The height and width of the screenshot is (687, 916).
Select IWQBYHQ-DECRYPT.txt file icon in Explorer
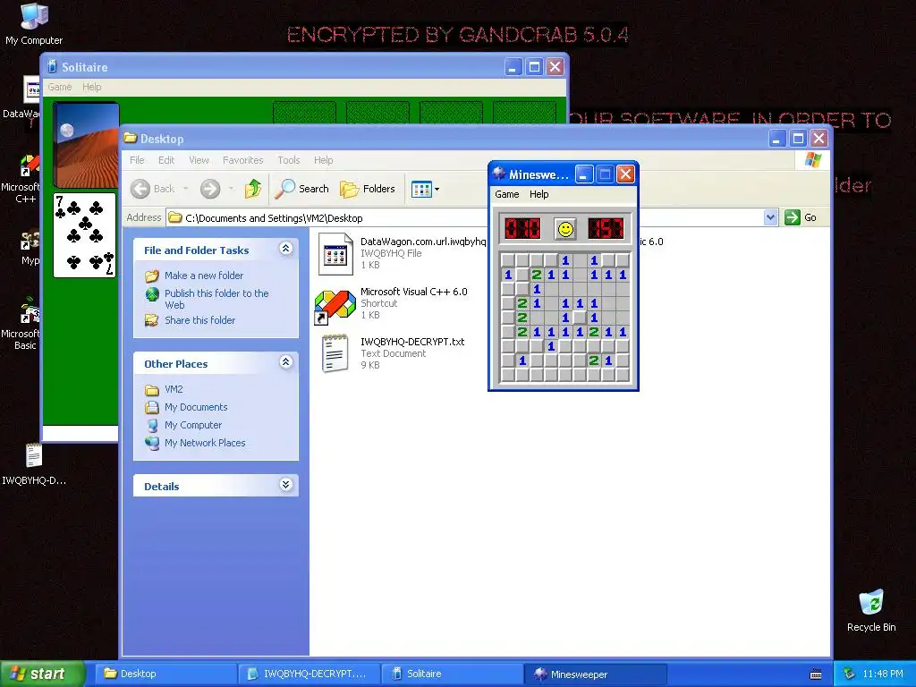[335, 352]
